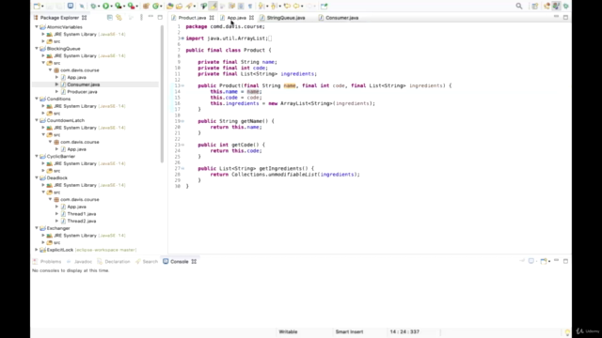Image resolution: width=602 pixels, height=338 pixels.
Task: Fold the getName() method in editor
Action: (182, 121)
